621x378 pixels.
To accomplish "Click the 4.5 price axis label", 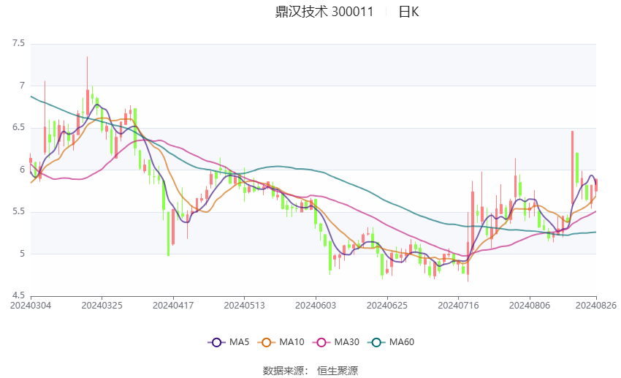I will point(18,295).
